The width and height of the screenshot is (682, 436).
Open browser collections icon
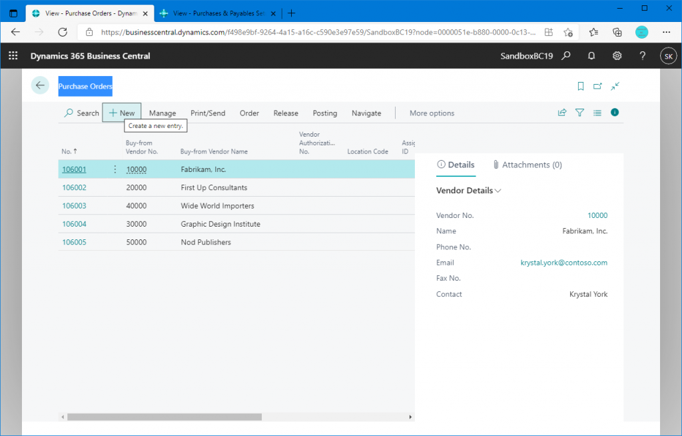click(617, 32)
